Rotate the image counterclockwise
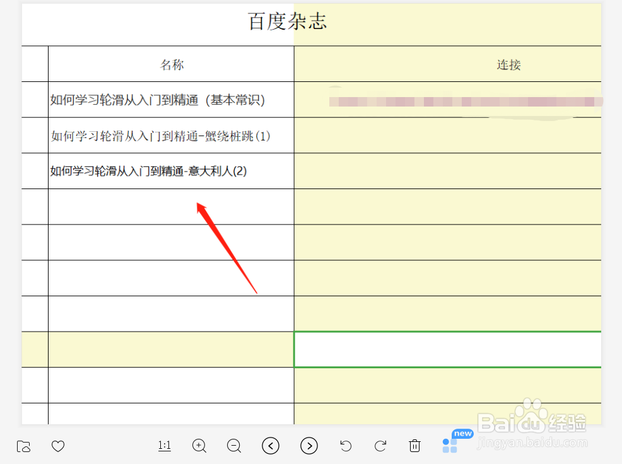This screenshot has height=464, width=622. coord(346,446)
